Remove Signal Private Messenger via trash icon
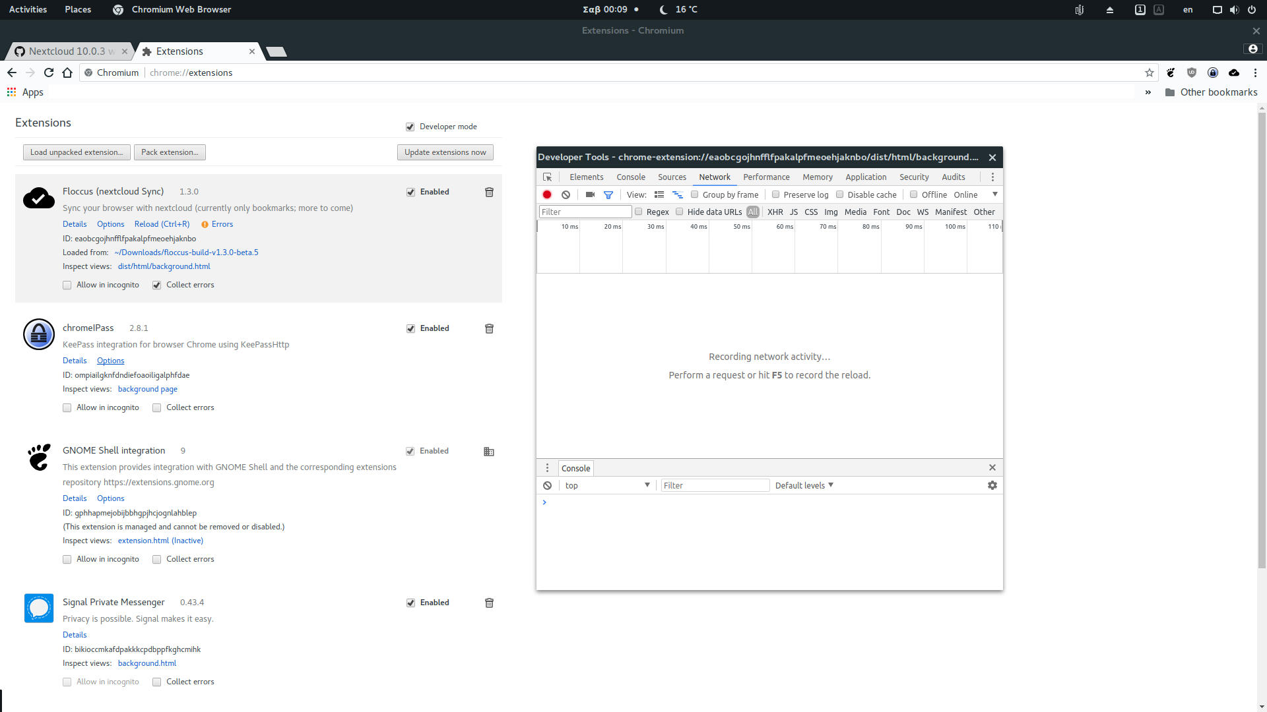Image resolution: width=1267 pixels, height=712 pixels. [489, 603]
